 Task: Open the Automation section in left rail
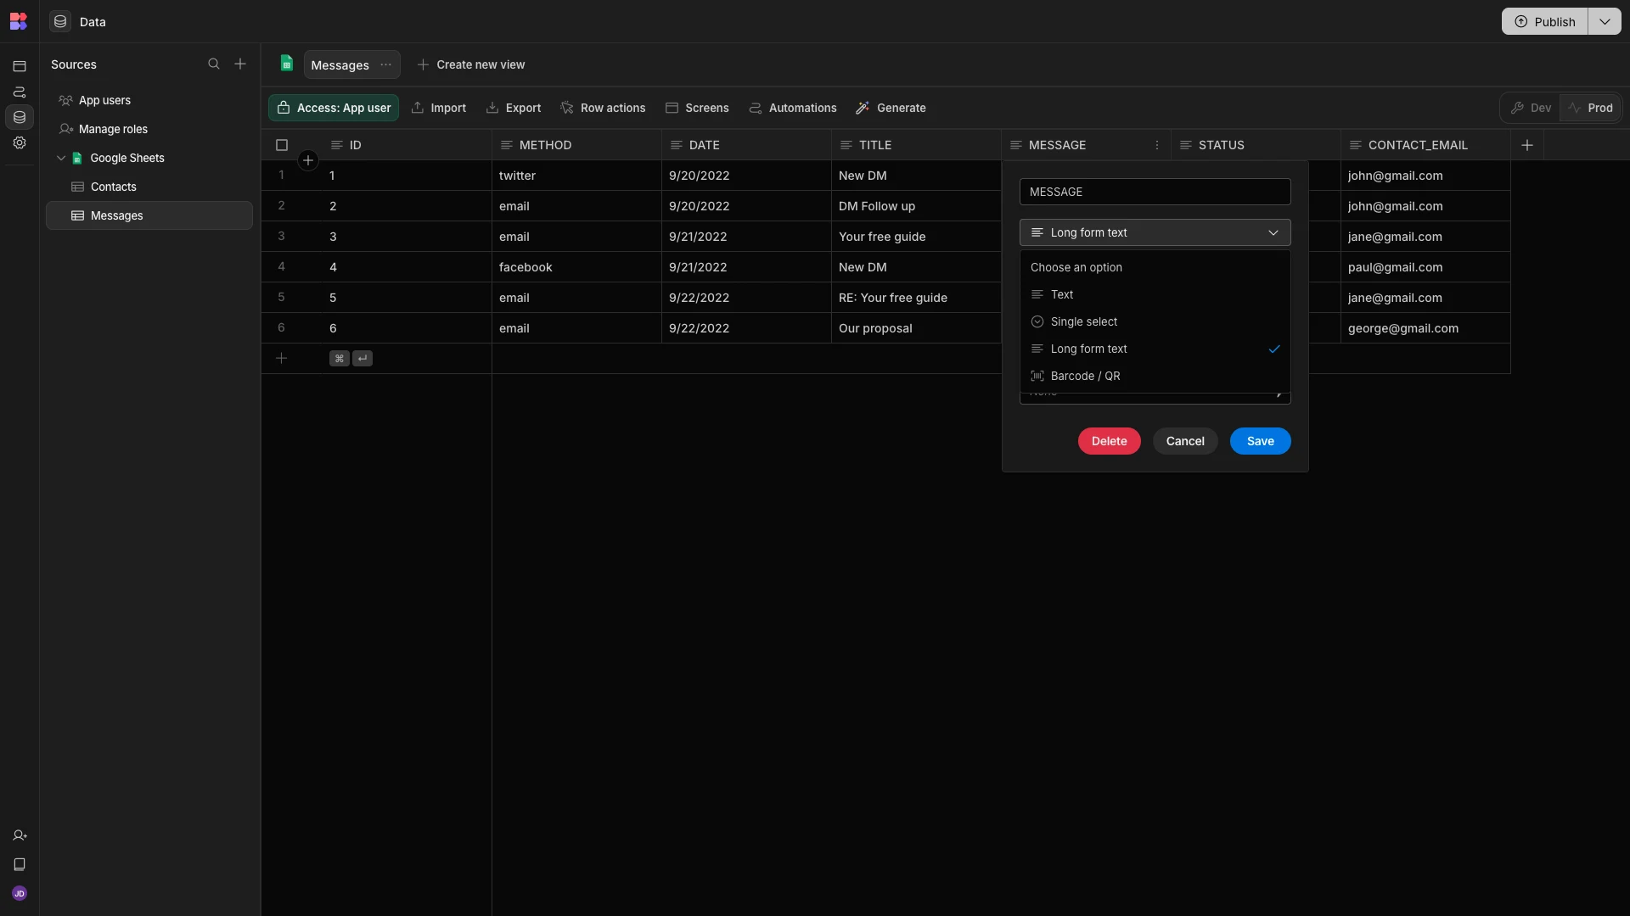pos(20,92)
